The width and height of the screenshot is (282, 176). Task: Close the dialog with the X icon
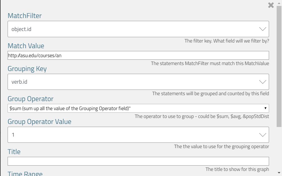(271, 5)
